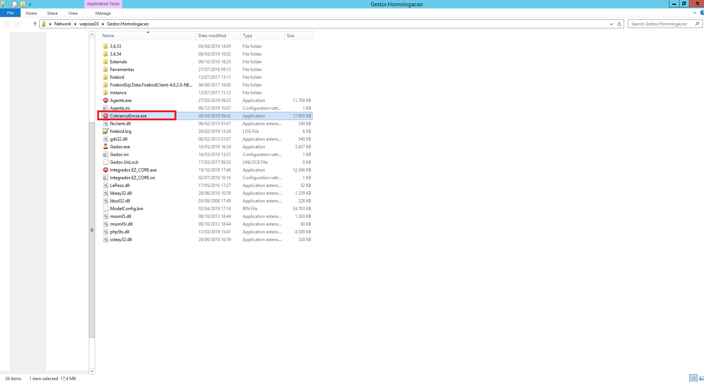Sort by Type column header

pyautogui.click(x=262, y=36)
